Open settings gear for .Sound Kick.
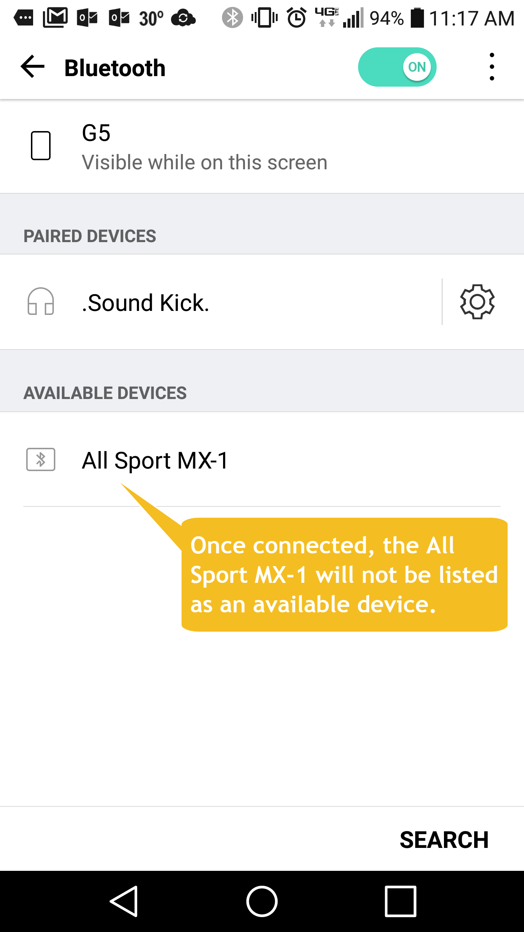Image resolution: width=524 pixels, height=932 pixels. (477, 301)
